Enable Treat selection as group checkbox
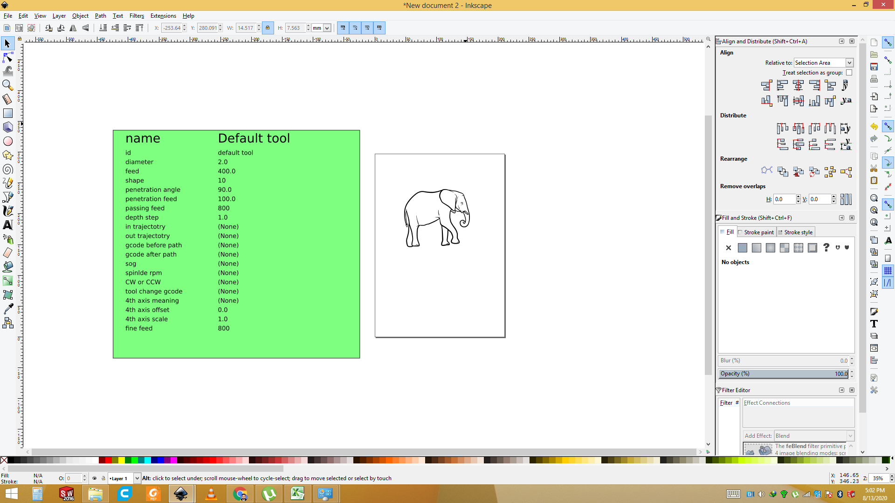The image size is (895, 503). coord(849,73)
